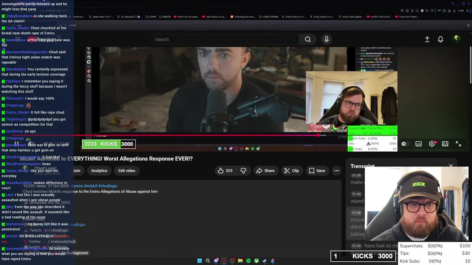Open the 'They Don't Want...' bookmark

(406, 17)
